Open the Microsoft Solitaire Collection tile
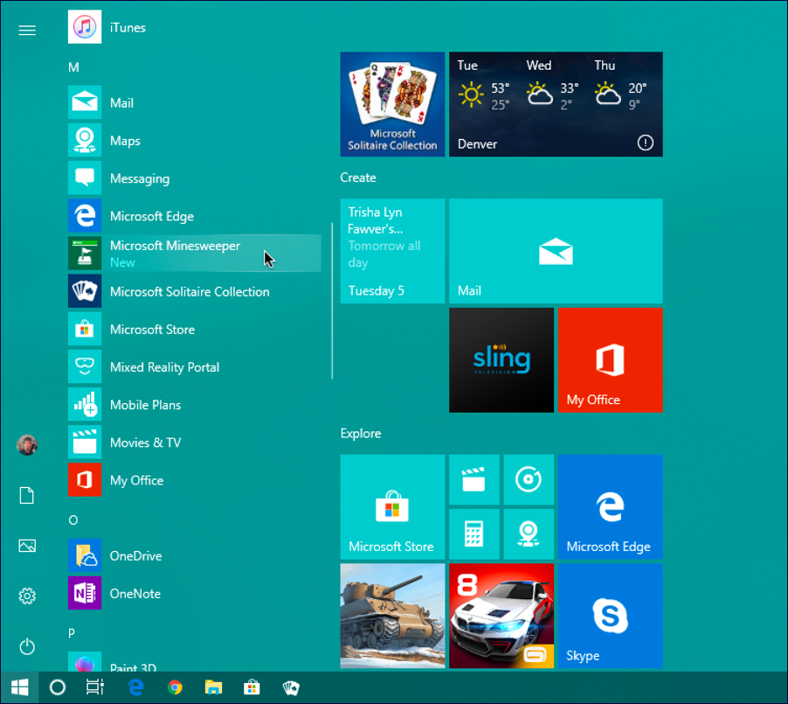Image resolution: width=788 pixels, height=704 pixels. point(392,104)
